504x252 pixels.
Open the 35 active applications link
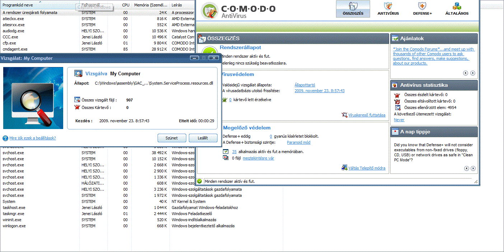click(x=234, y=152)
